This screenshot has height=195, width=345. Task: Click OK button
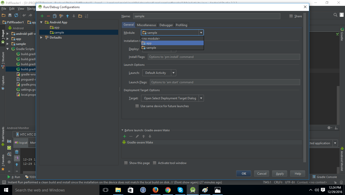tap(244, 174)
